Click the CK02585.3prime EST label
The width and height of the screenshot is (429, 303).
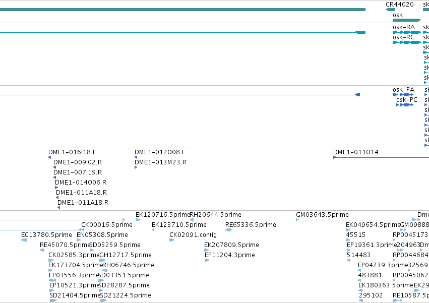[x=74, y=255]
